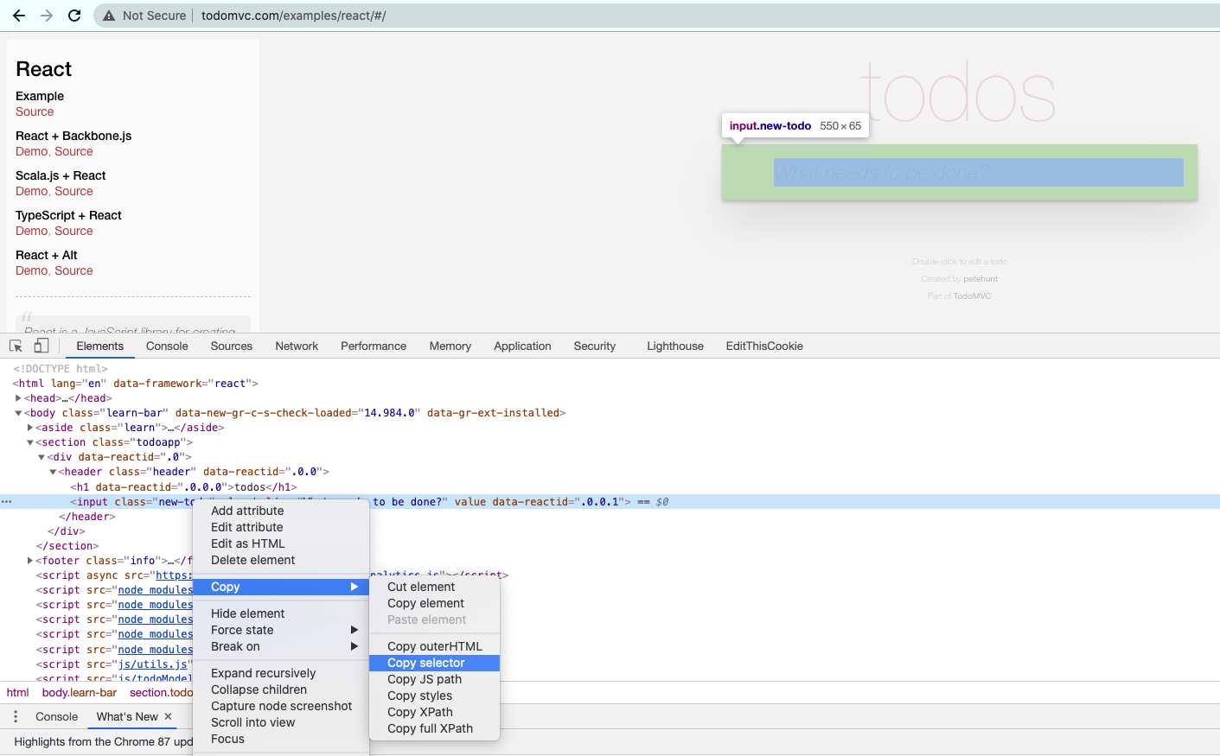Open the Memory tab
Screen dimensions: 1220x756
[450, 346]
